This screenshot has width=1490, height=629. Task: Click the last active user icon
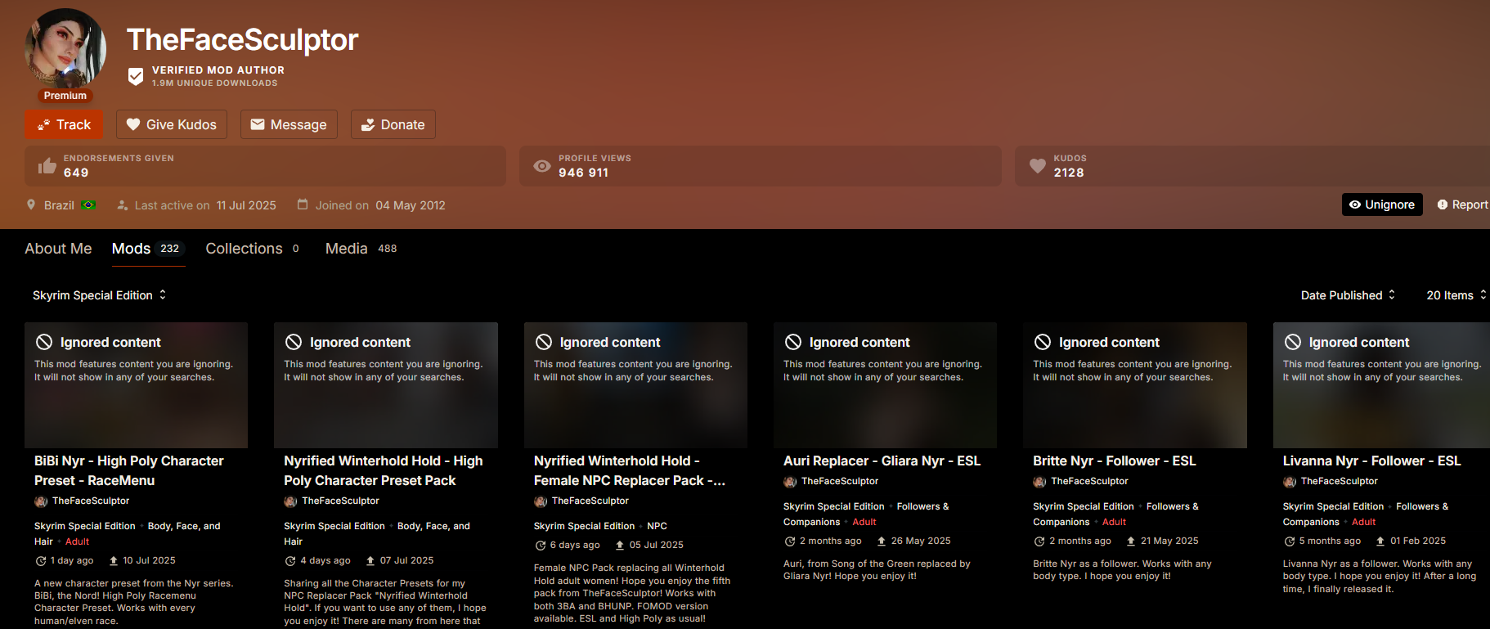pos(123,205)
